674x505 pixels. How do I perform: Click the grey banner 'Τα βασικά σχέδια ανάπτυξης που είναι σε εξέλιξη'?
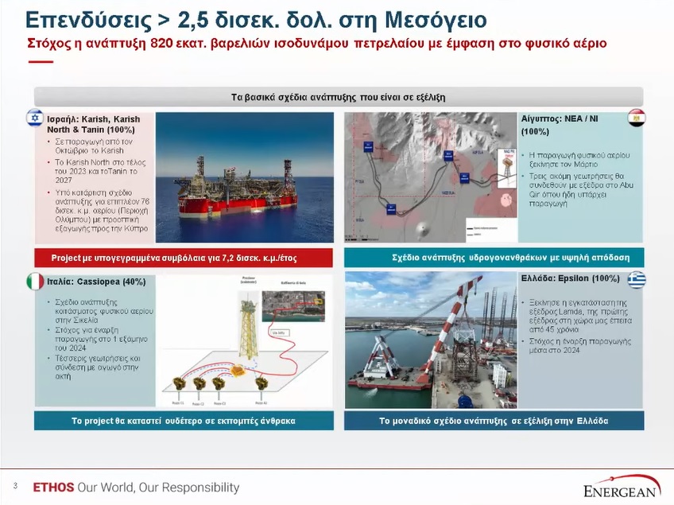[339, 97]
